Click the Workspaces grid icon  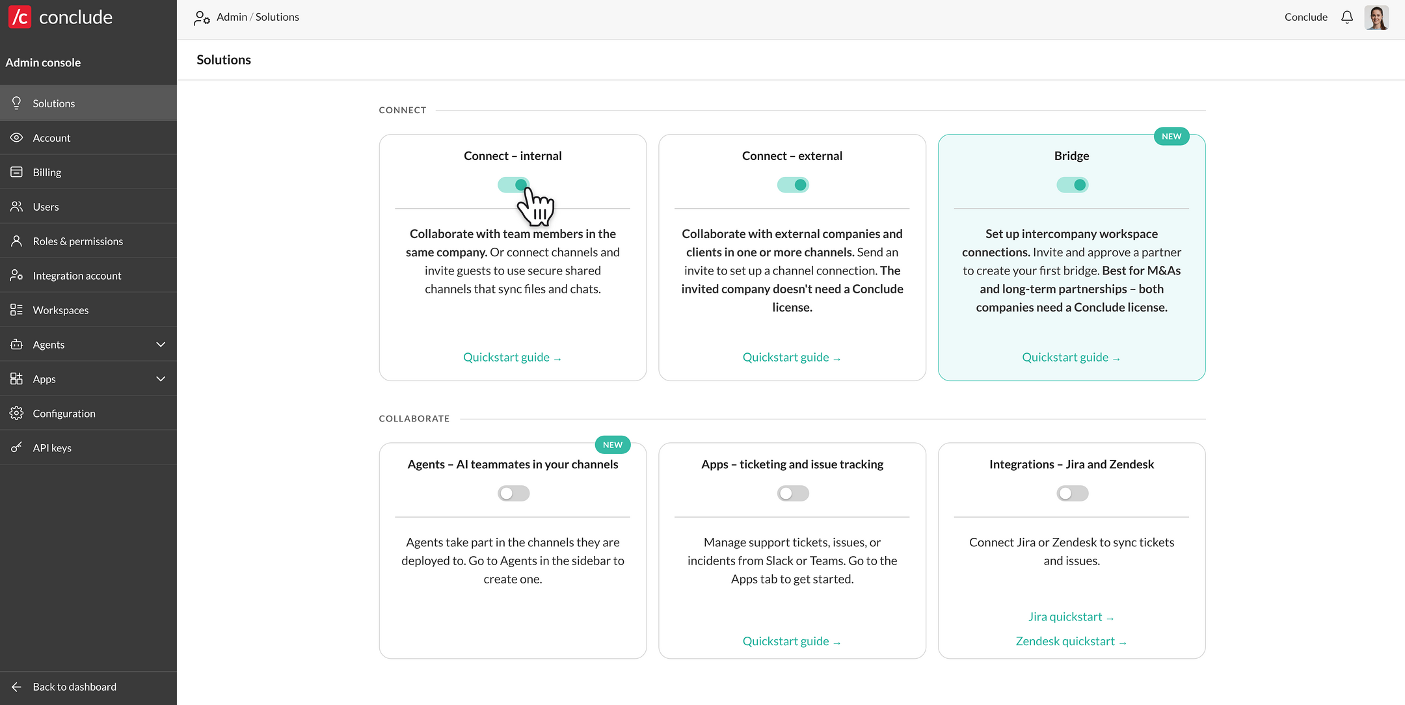[x=17, y=310]
